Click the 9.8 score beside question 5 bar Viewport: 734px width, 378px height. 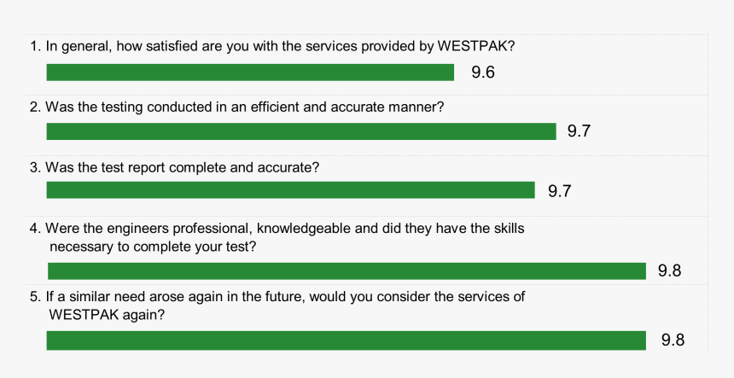(673, 340)
